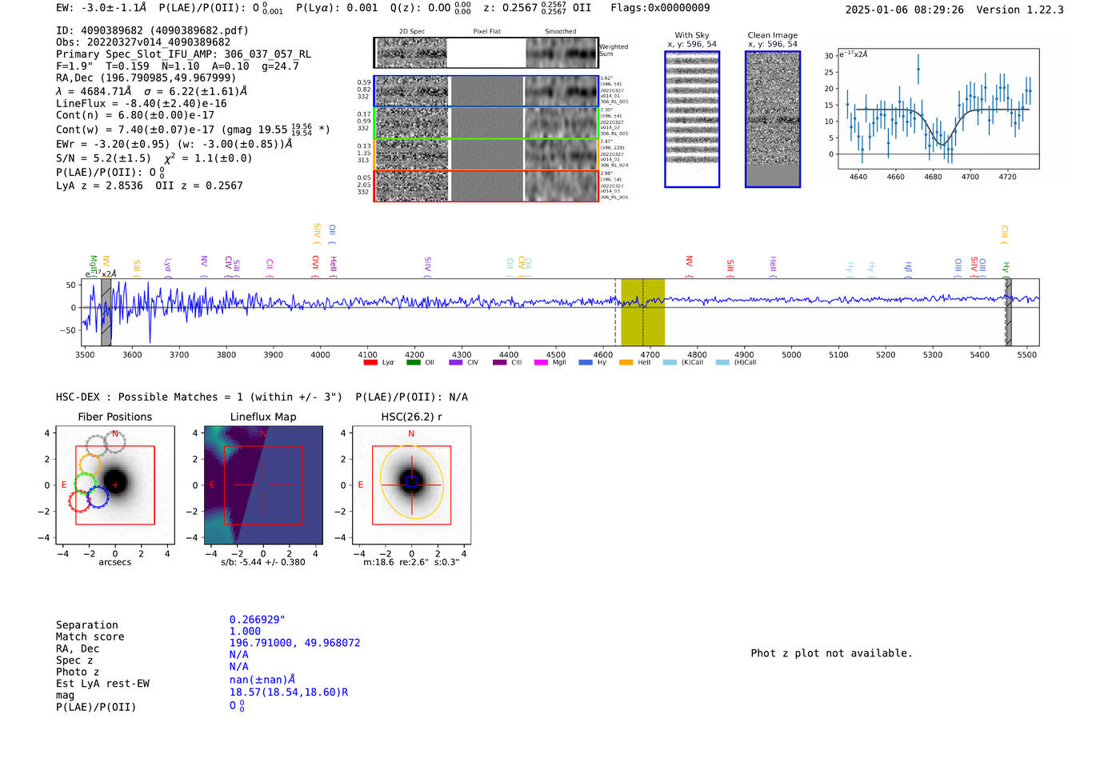Click the Match score value 1.000
The width and height of the screenshot is (1120, 762).
[245, 631]
